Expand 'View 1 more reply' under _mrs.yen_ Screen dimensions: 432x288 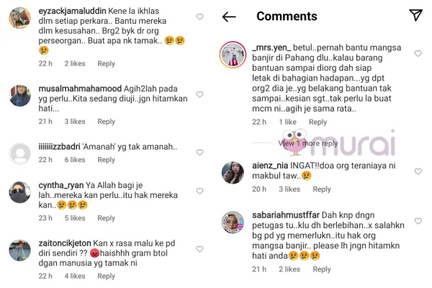(x=307, y=143)
